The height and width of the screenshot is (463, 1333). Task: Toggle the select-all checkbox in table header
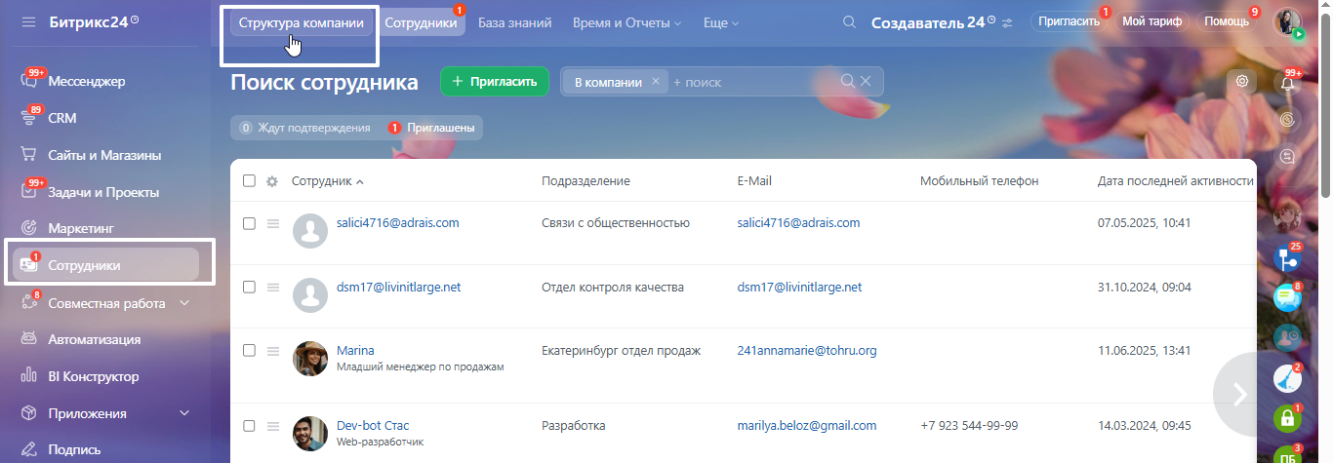[x=249, y=181]
